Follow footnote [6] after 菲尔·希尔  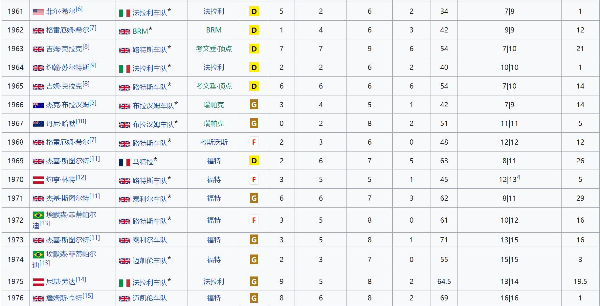pos(79,9)
